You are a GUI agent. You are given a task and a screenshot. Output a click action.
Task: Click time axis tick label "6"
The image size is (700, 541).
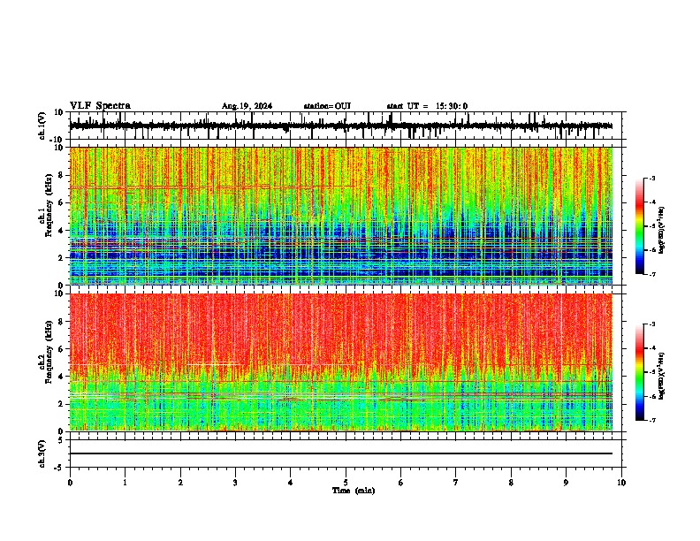400,483
